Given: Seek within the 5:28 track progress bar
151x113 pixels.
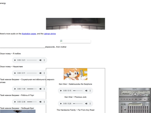Looking at the screenshot, I should pos(78,104).
